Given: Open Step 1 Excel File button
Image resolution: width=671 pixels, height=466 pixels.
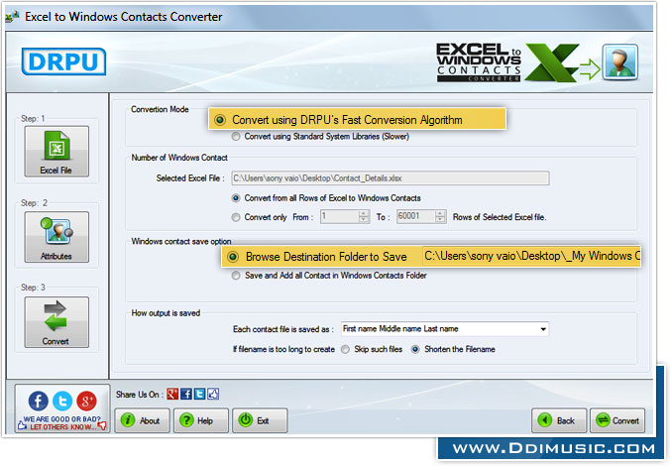Looking at the screenshot, I should pyautogui.click(x=56, y=152).
